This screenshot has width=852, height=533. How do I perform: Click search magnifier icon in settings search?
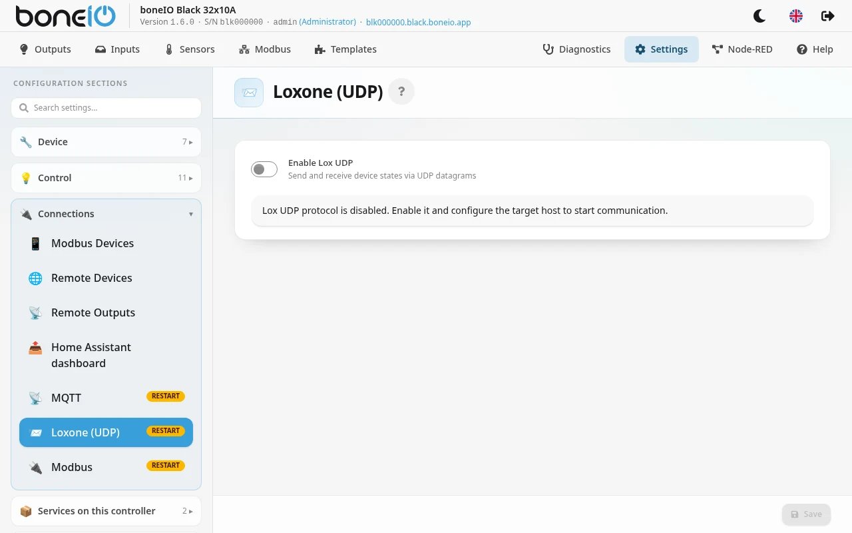point(24,108)
